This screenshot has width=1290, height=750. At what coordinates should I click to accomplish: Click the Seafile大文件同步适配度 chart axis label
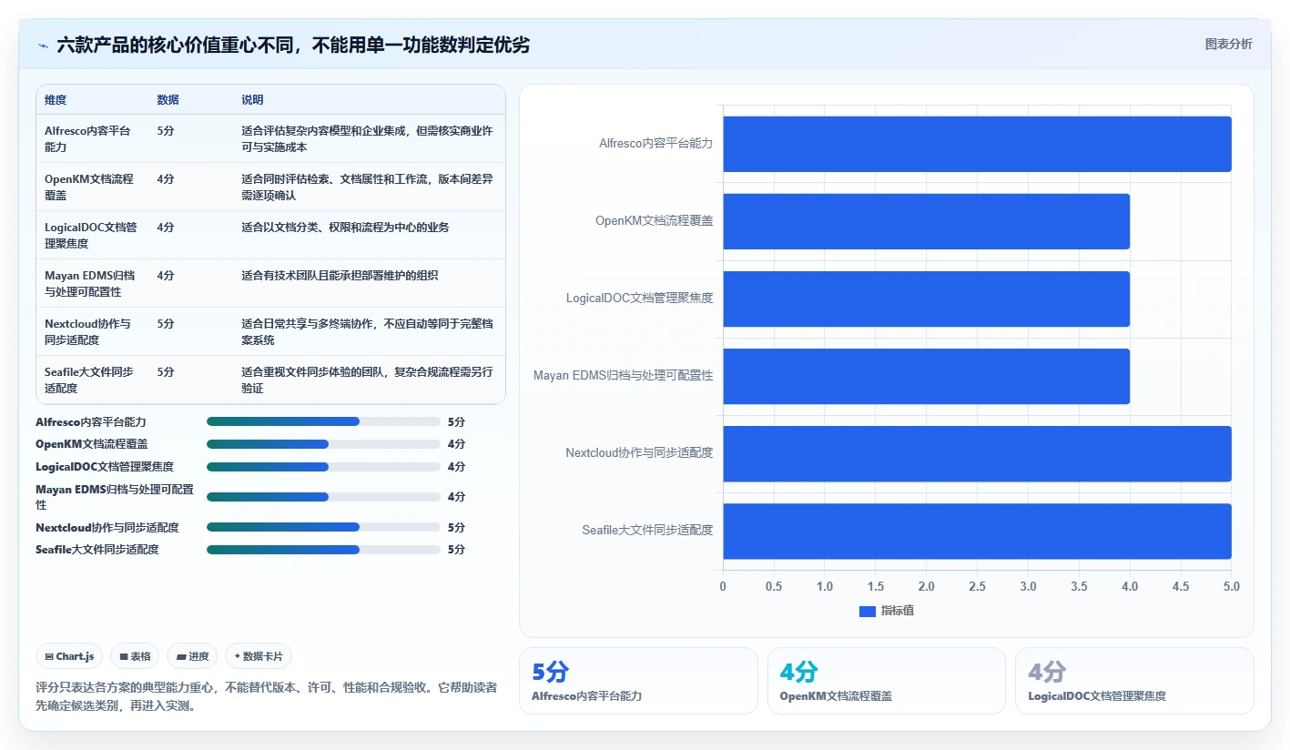pyautogui.click(x=647, y=531)
